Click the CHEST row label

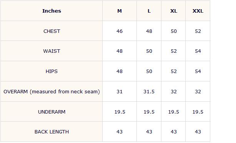(x=52, y=31)
